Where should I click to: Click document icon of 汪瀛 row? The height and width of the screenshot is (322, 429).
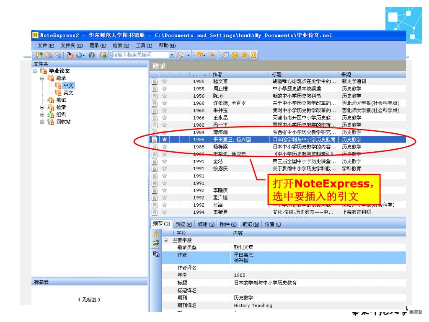click(155, 205)
